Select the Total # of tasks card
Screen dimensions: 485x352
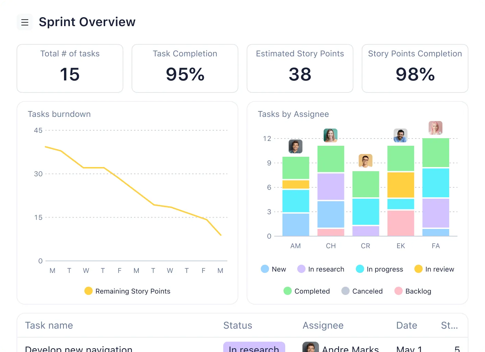70,68
